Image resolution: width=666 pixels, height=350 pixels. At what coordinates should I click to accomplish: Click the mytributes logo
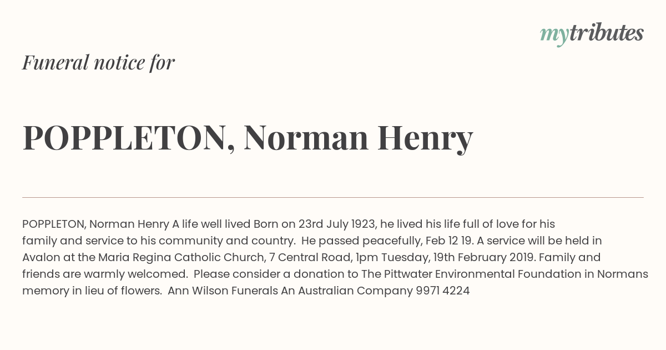tap(592, 34)
